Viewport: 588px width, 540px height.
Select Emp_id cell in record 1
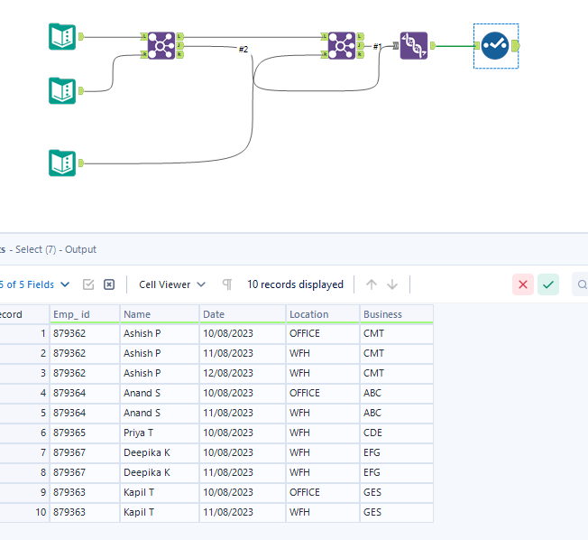coord(85,333)
